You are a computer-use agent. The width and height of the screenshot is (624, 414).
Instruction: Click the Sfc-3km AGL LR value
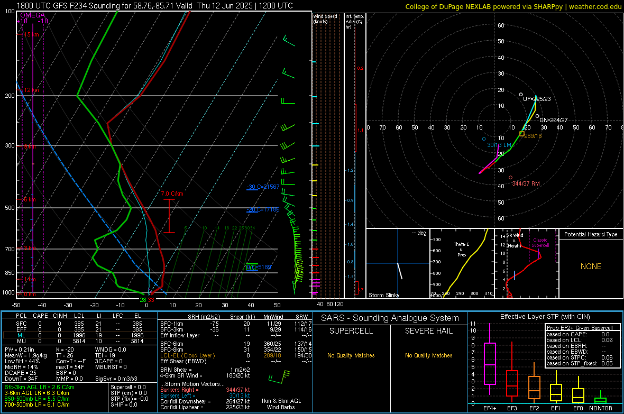(x=40, y=388)
